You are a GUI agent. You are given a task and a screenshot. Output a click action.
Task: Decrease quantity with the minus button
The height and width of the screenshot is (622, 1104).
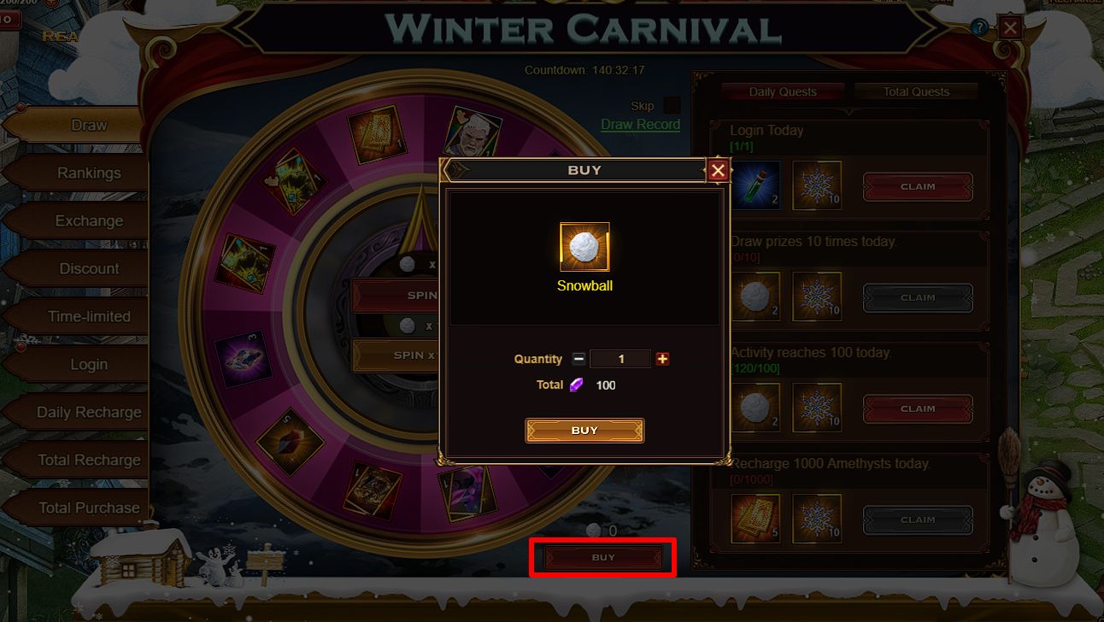pyautogui.click(x=578, y=359)
